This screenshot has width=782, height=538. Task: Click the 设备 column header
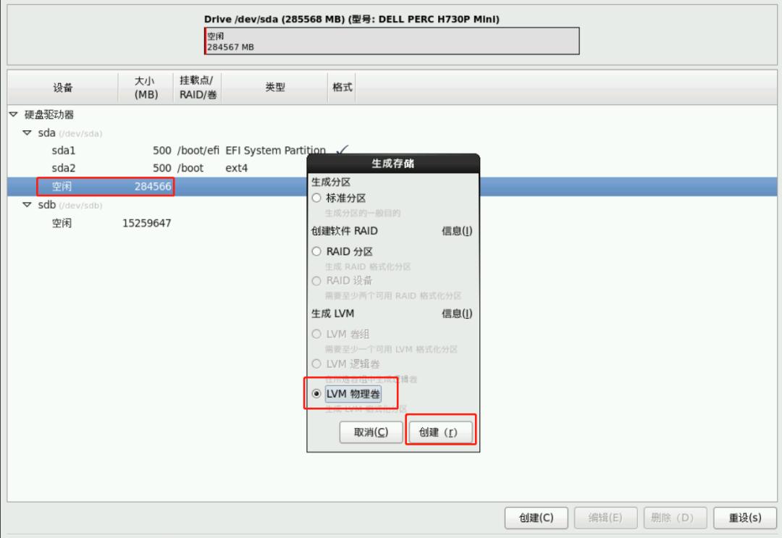click(61, 86)
